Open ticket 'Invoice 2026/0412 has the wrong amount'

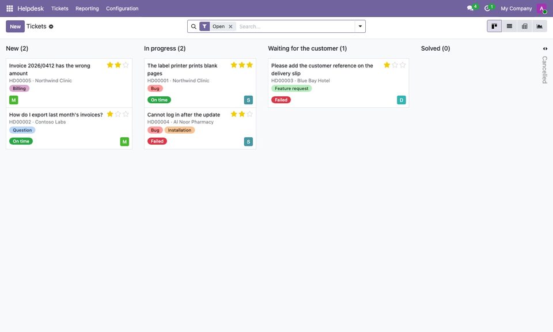tap(50, 70)
